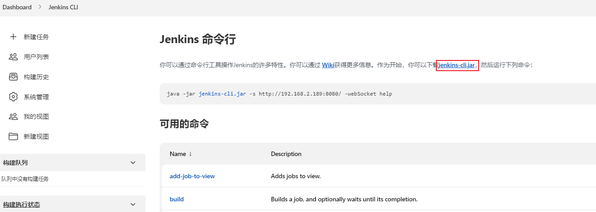Click the breadcrumb separator arrow after Dashboard
The width and height of the screenshot is (596, 212).
click(x=39, y=7)
